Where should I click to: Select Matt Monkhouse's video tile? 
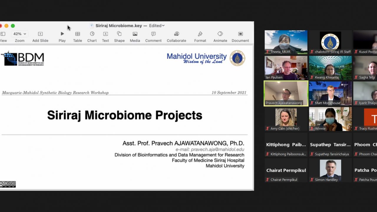pos(330,93)
